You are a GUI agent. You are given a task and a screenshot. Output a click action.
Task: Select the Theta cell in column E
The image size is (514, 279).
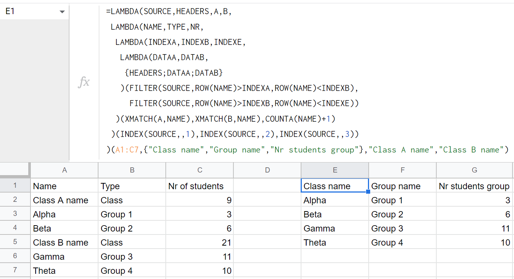[335, 242]
